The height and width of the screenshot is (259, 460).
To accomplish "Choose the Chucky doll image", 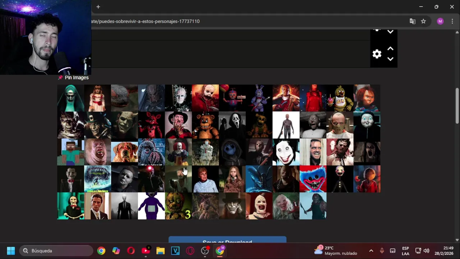I will tap(367, 98).
